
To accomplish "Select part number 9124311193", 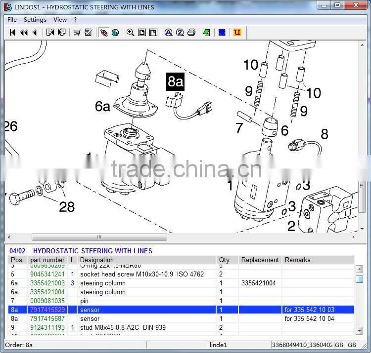I will click(47, 327).
